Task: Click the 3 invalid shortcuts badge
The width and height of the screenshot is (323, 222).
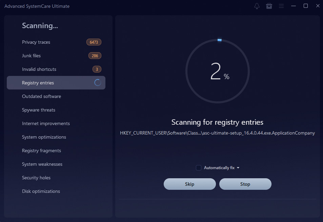Action: point(97,69)
